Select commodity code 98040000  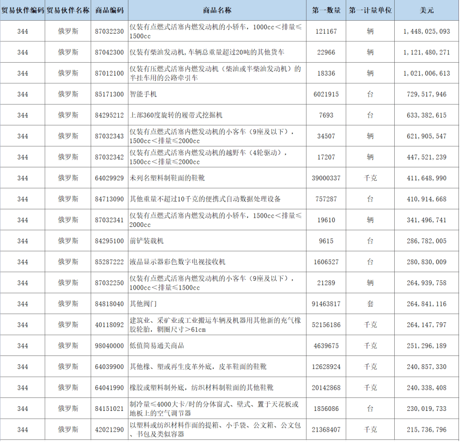pyautogui.click(x=109, y=346)
